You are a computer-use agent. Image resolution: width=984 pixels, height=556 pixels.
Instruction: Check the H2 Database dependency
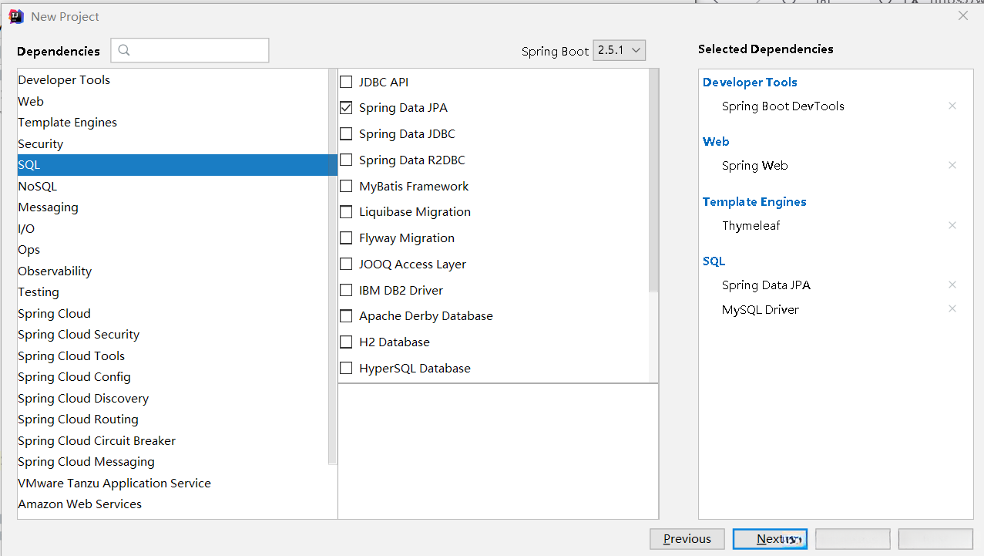[346, 342]
